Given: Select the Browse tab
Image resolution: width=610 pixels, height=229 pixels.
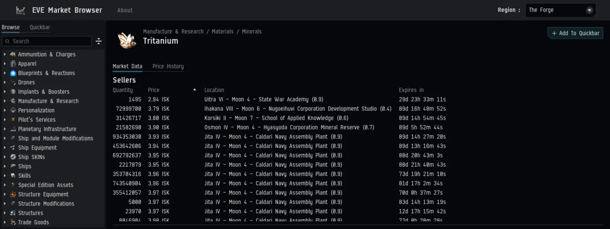Looking at the screenshot, I should (11, 27).
